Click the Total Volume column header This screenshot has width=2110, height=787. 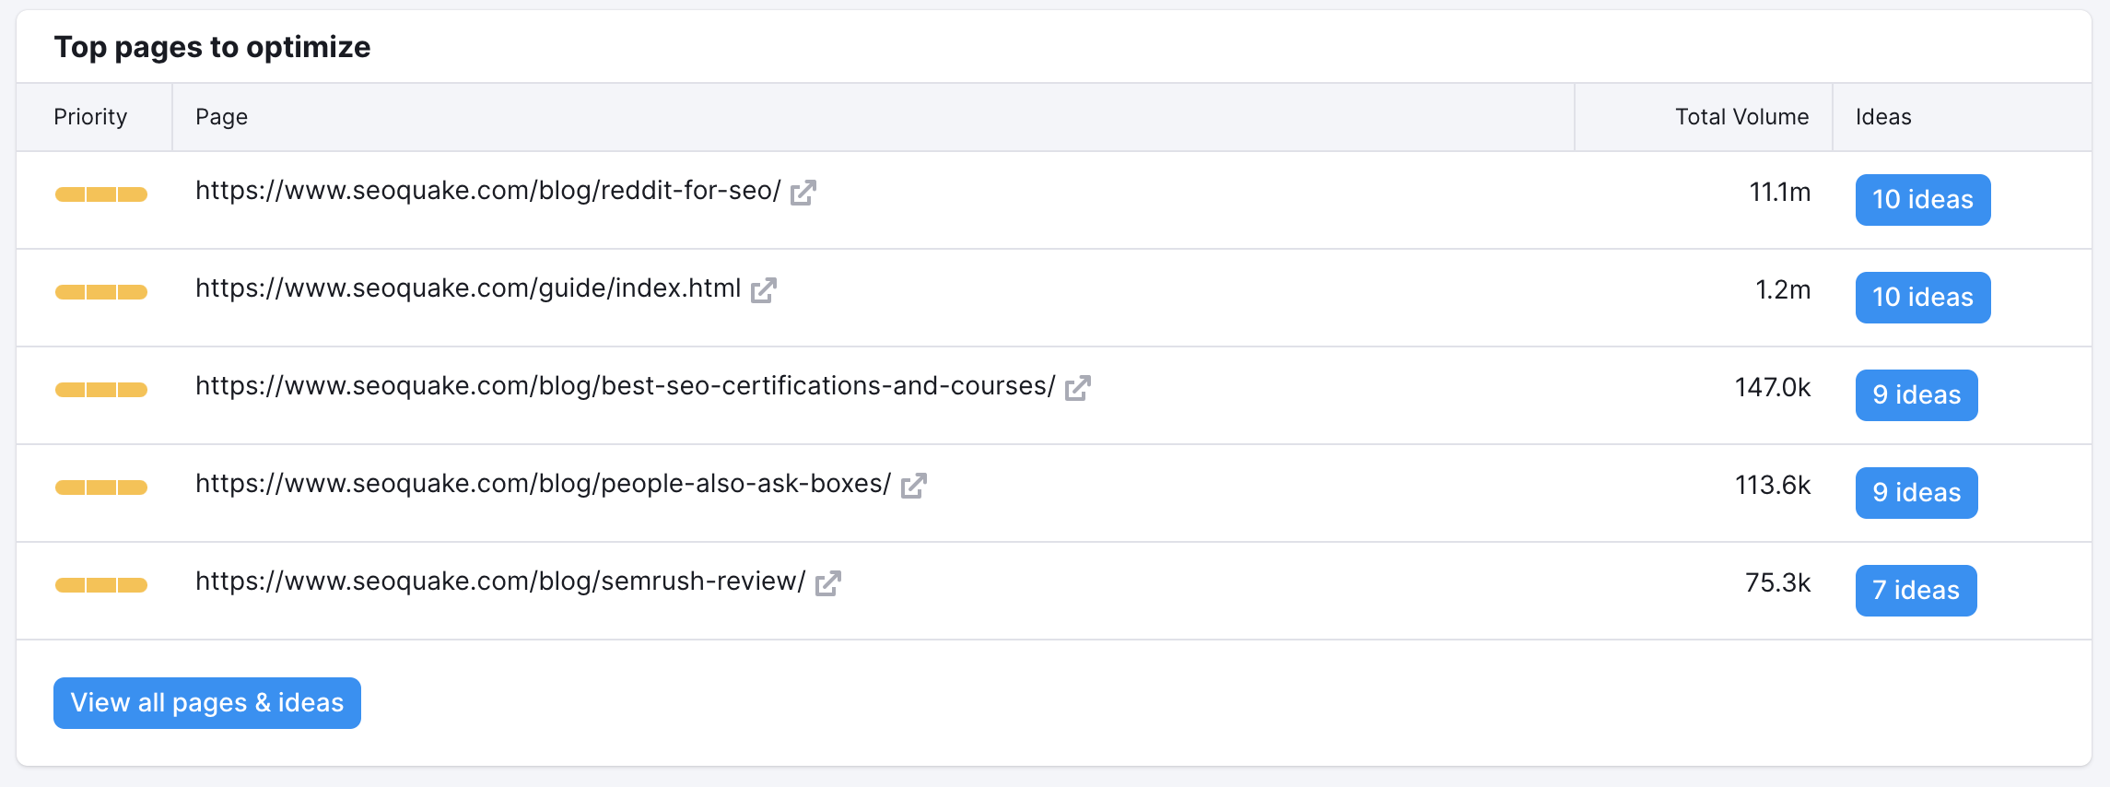(x=1741, y=117)
